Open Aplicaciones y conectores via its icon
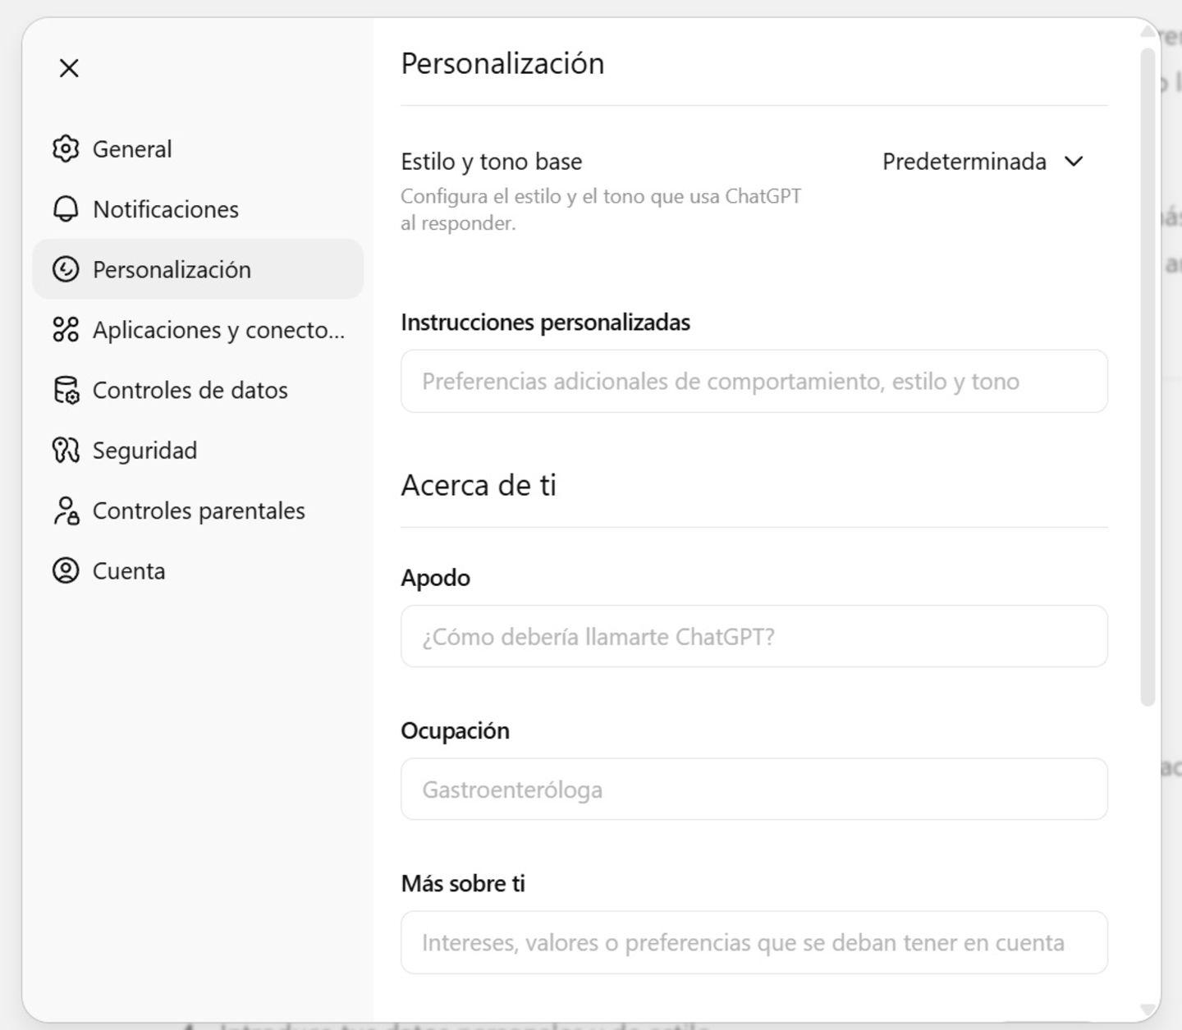Image resolution: width=1182 pixels, height=1030 pixels. (66, 330)
